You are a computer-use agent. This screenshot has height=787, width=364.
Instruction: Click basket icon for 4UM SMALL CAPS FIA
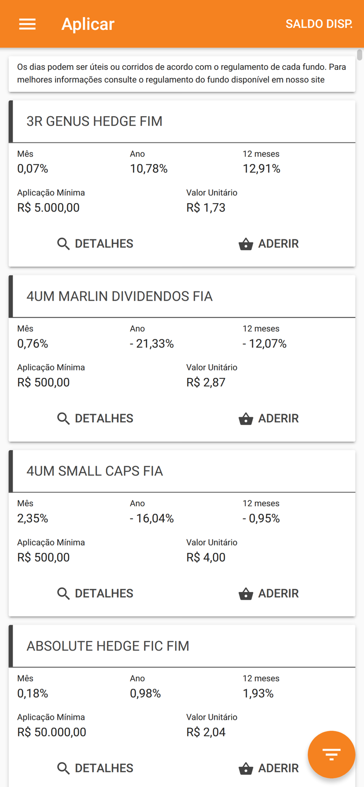pos(246,594)
